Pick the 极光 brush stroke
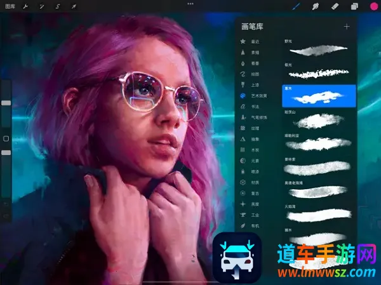This screenshot has width=381, height=285. pos(319,72)
